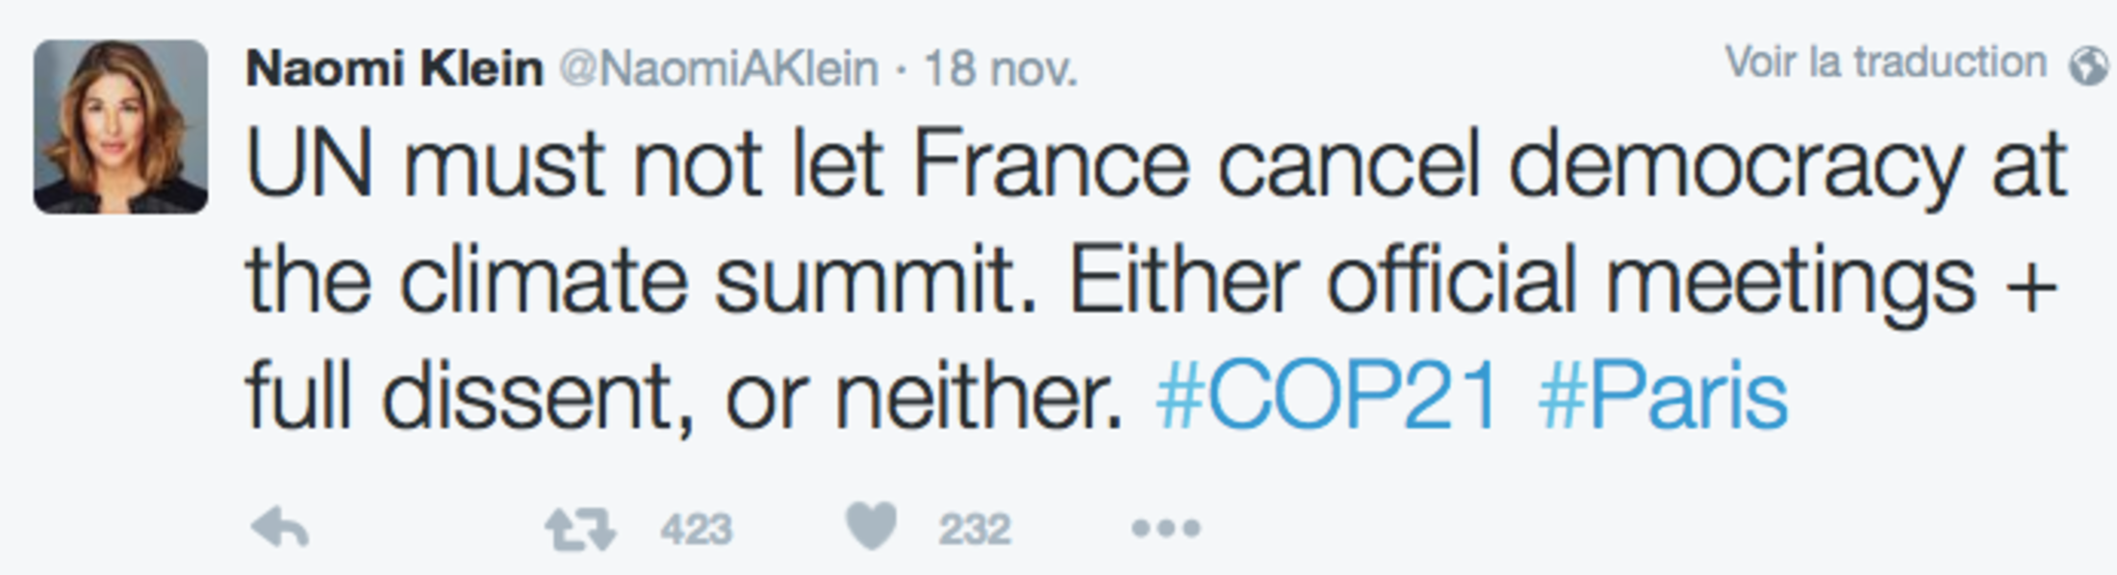Image resolution: width=2117 pixels, height=575 pixels.
Task: Click the 232 likes count
Action: [x=975, y=530]
